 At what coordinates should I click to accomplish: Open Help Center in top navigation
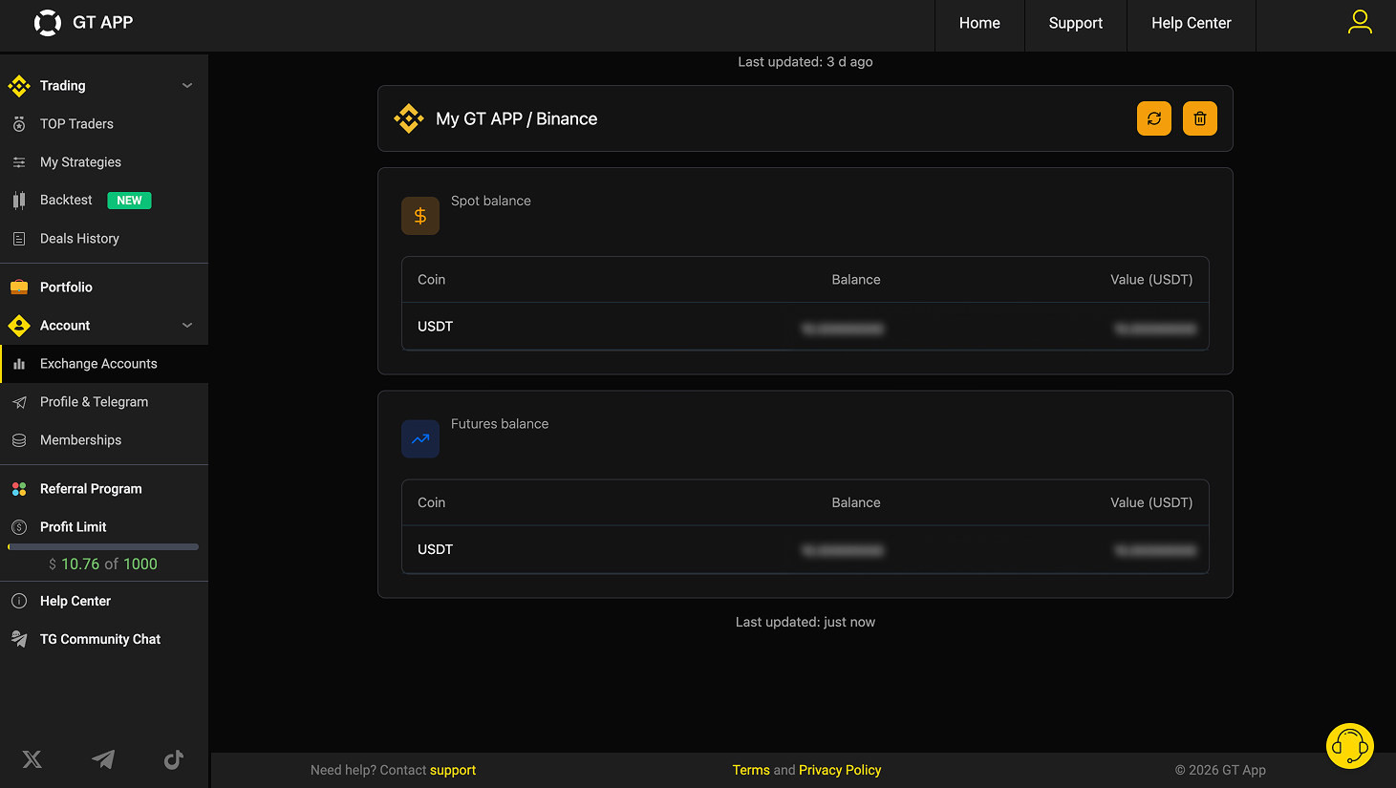click(1191, 23)
